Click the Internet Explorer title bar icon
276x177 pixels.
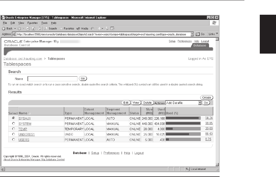coord(3,18)
